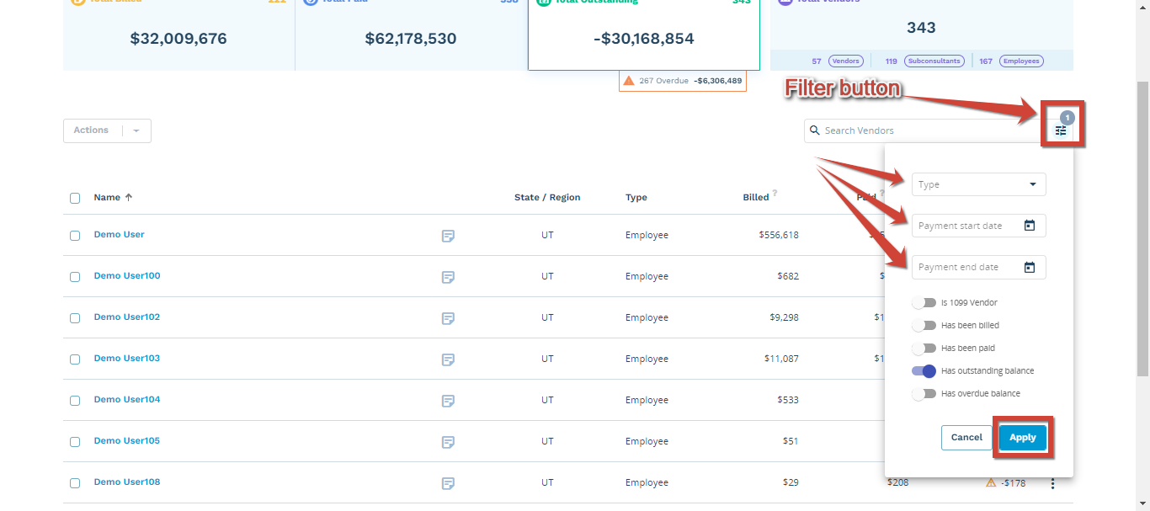
Task: Open the Demo User100 vendor link
Action: click(x=127, y=276)
